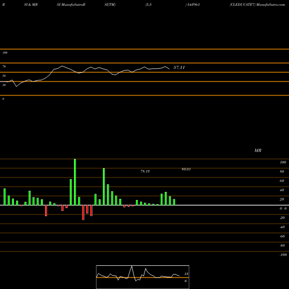Click the '40' label on the MR axis
Viewport: 289px width, 289px height.
pos(282,190)
